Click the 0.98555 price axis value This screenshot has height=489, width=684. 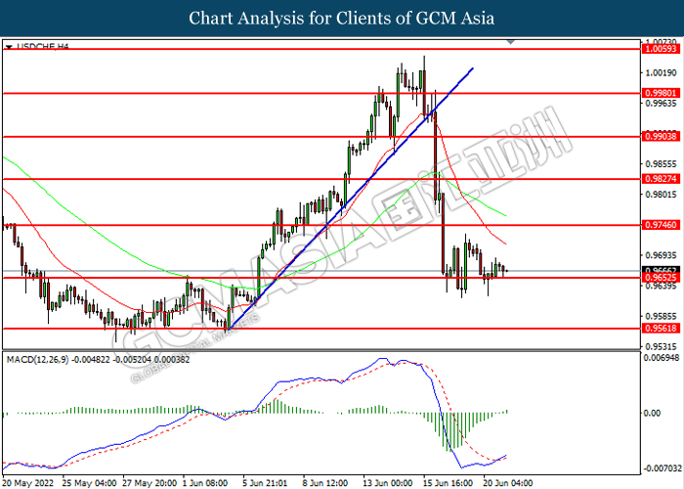661,163
